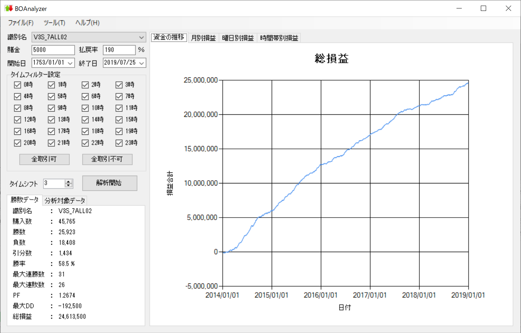Viewport: 521px width, 333px height.
Task: Disable the 2時 time filter
Action: point(85,85)
